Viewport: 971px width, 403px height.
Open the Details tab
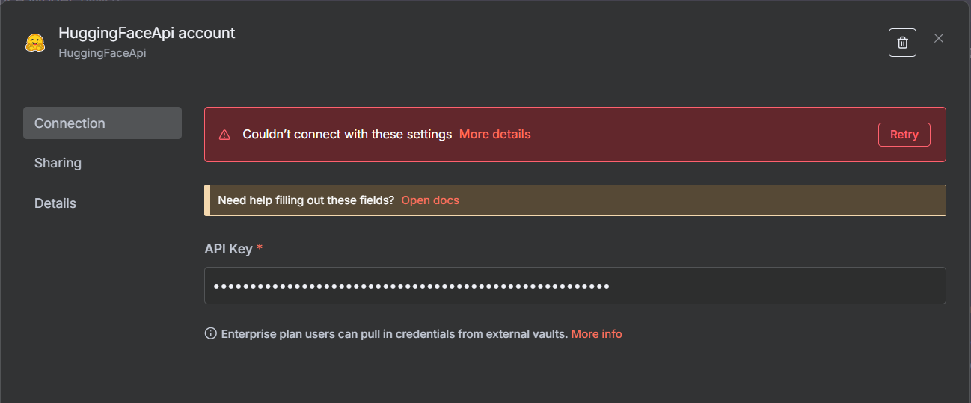[55, 203]
